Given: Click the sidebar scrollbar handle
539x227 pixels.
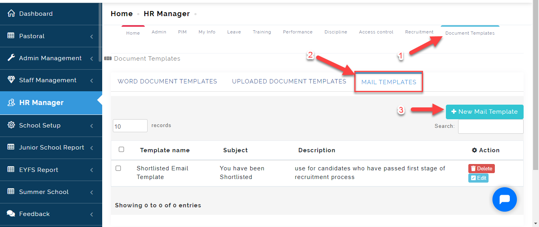Looking at the screenshot, I should [x=100, y=31].
